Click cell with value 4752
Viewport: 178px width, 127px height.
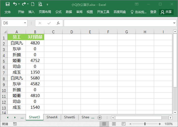pyautogui.click(x=35, y=60)
